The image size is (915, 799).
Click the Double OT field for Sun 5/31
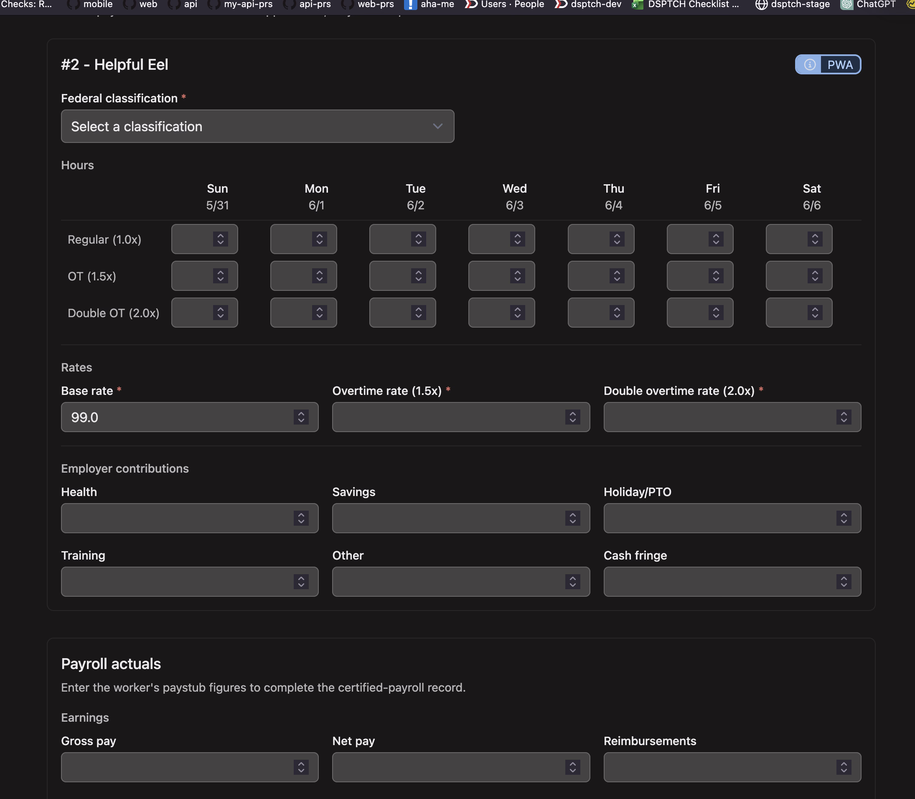pos(205,313)
